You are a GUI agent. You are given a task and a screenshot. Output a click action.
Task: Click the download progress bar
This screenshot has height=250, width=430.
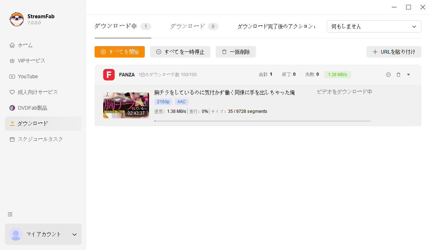(x=262, y=121)
